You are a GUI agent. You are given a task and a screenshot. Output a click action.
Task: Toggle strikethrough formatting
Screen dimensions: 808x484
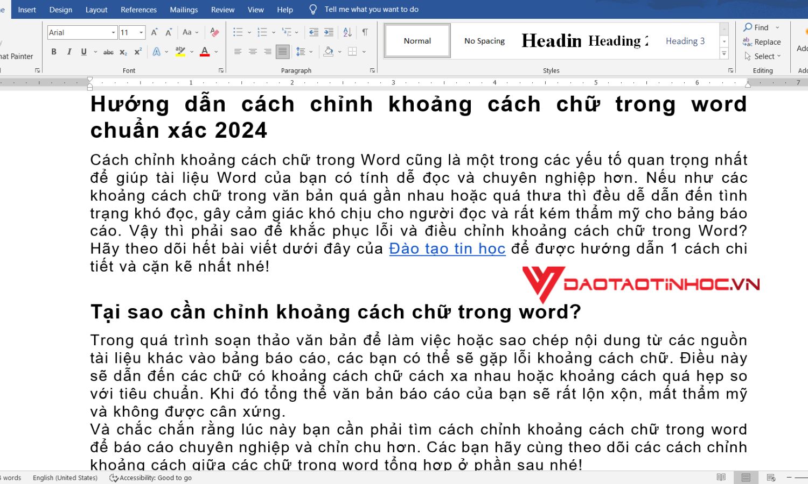pos(108,52)
